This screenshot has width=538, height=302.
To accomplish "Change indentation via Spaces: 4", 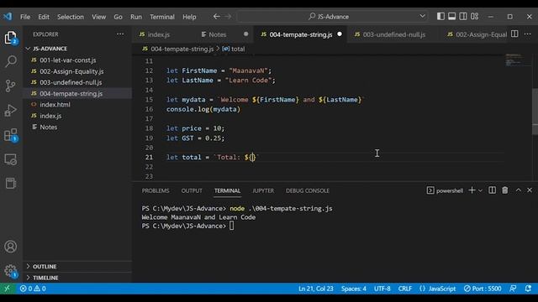I will coord(353,289).
